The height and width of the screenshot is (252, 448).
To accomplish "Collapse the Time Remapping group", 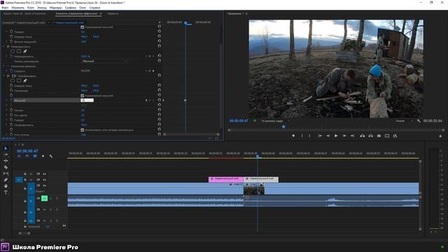I will click(x=4, y=66).
